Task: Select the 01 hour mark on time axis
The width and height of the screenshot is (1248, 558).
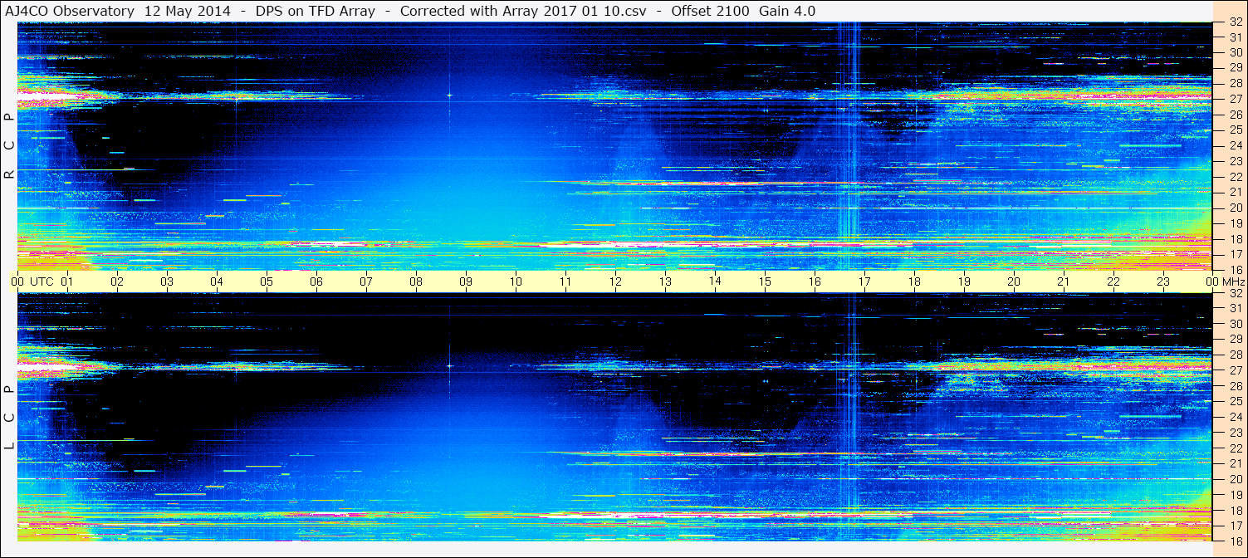Action: pyautogui.click(x=67, y=281)
